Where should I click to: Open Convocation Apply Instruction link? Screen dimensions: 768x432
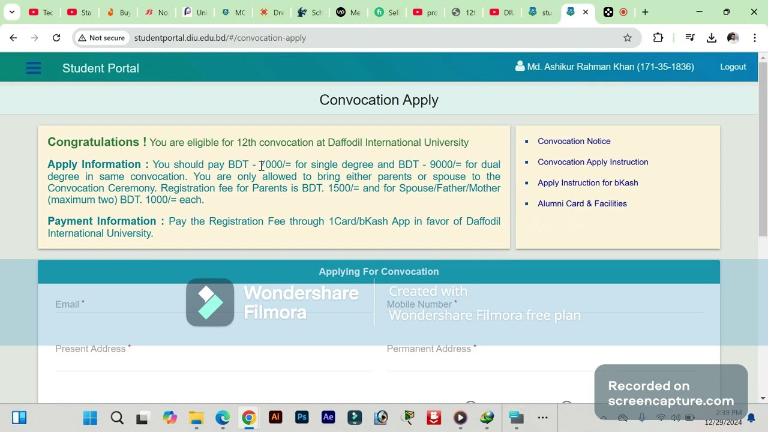(593, 162)
